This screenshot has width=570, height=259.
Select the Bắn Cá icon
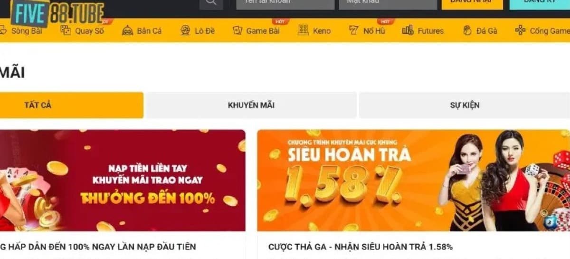(x=127, y=30)
